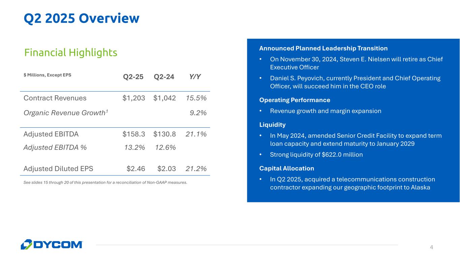Click the $2.46 EPS value
The image size is (460, 258).
point(136,169)
